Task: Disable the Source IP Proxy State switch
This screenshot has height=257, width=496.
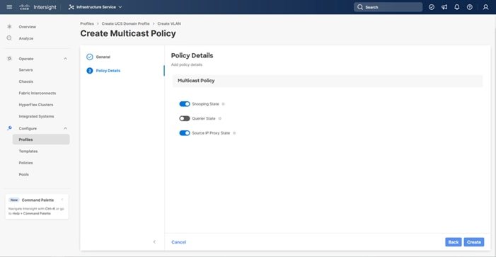Action: point(185,133)
